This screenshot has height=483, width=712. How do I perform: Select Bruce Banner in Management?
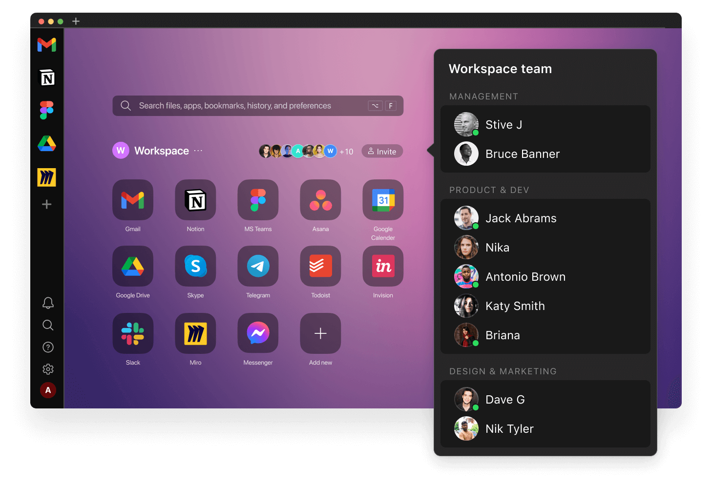click(x=545, y=154)
